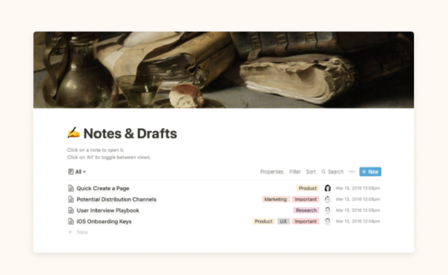
Task: Click the page icon beside Potential Distribution Channels
Action: point(71,199)
